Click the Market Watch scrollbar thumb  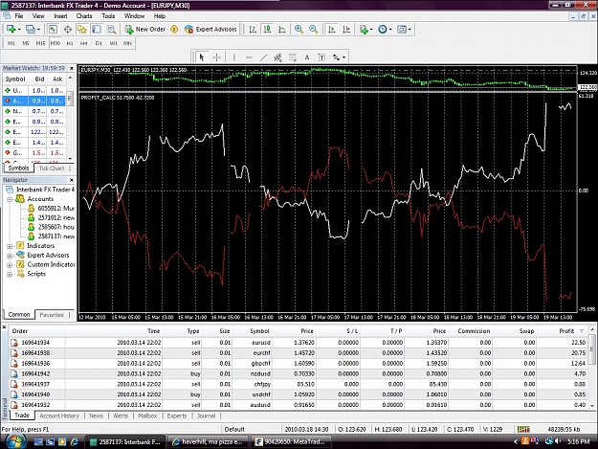click(x=70, y=99)
